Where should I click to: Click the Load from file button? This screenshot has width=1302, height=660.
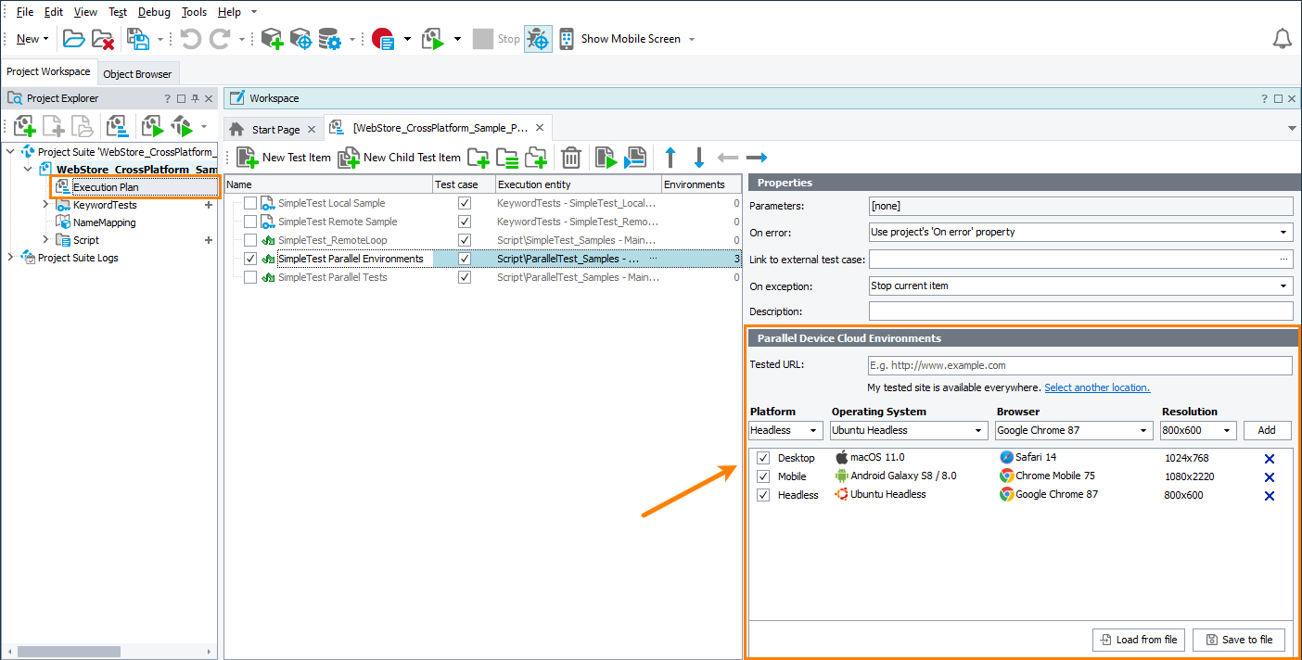(x=1138, y=640)
